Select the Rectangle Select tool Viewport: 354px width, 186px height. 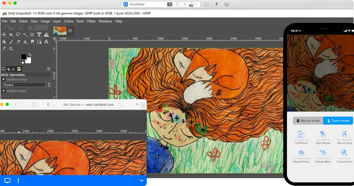(11, 35)
